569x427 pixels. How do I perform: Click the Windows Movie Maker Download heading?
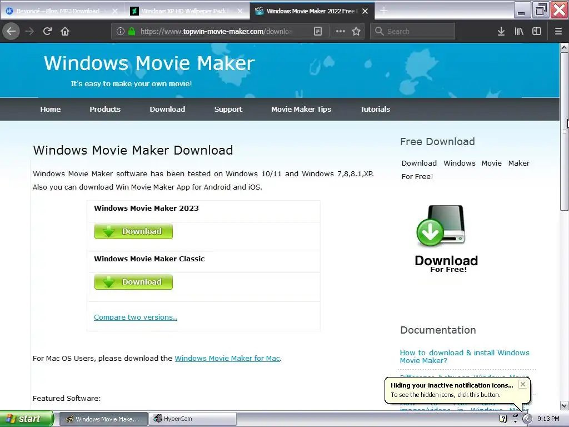pyautogui.click(x=133, y=150)
